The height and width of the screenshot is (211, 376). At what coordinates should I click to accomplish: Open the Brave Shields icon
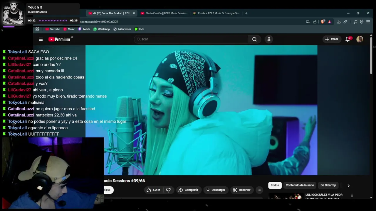tap(323, 22)
